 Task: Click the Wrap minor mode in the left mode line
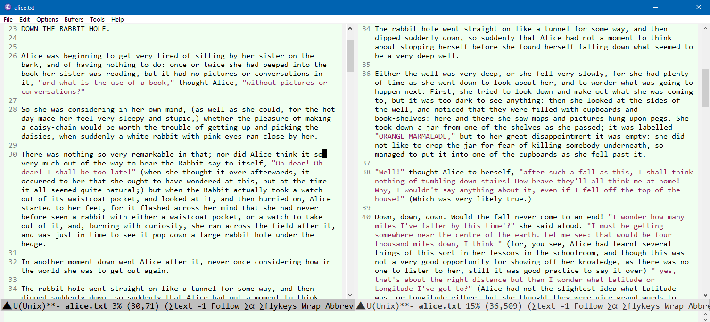311,306
